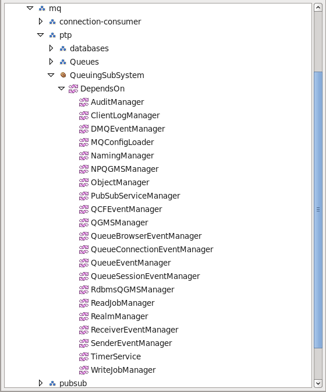Select PubSubServiceManager tree item

coord(136,196)
